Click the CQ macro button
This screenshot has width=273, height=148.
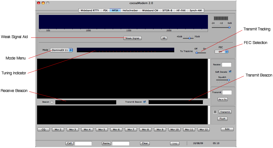coord(43,130)
